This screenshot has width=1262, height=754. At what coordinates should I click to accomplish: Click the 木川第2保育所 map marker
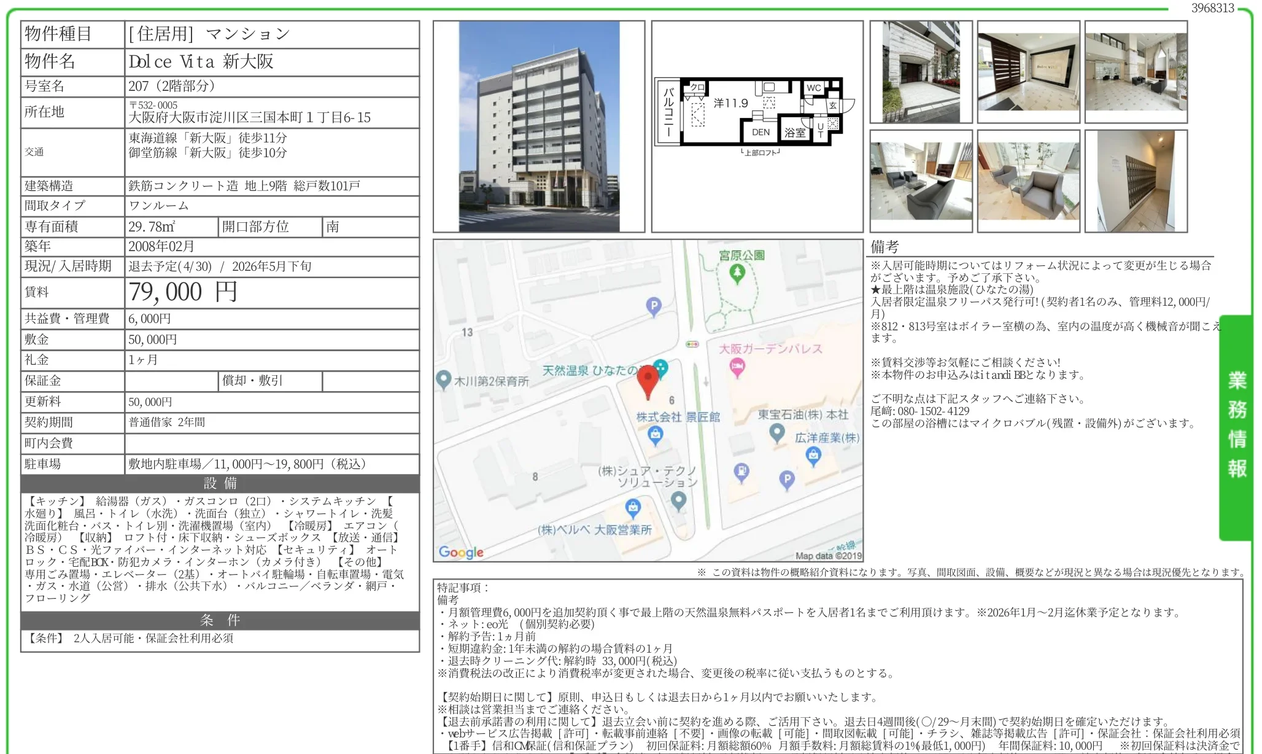tap(443, 379)
